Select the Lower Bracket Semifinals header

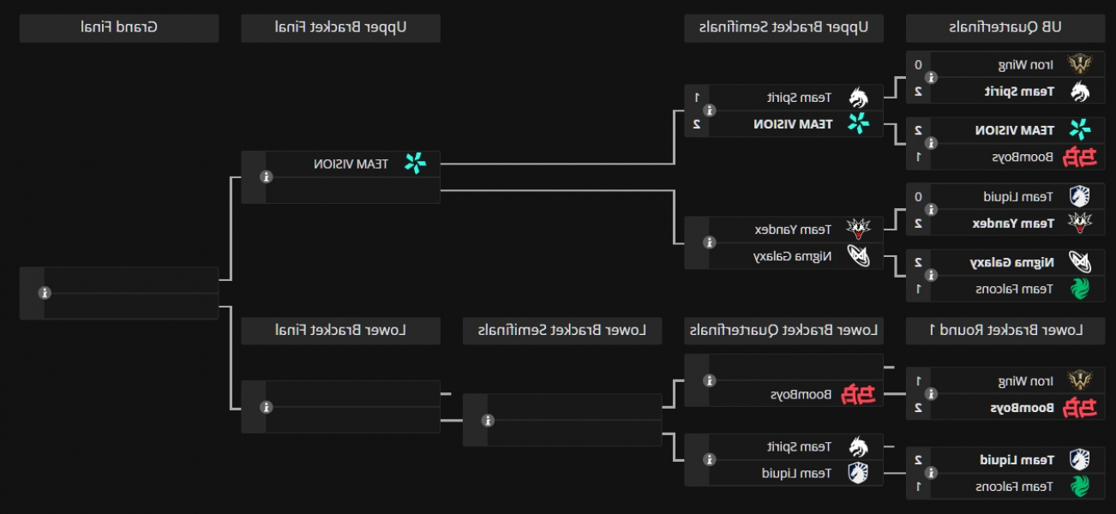(x=562, y=331)
